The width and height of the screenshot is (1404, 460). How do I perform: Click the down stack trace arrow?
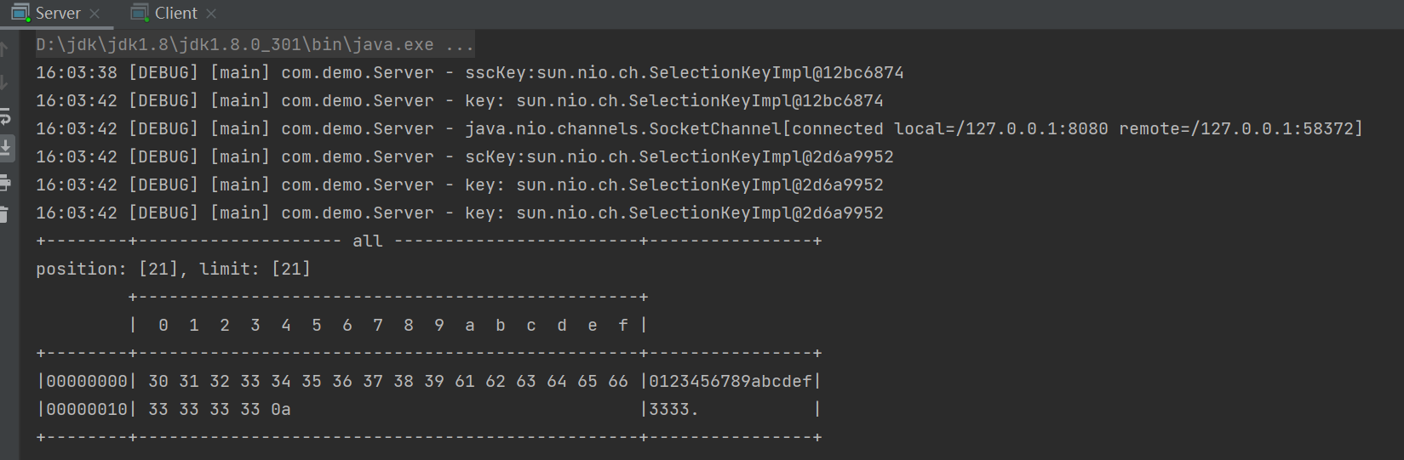4,82
